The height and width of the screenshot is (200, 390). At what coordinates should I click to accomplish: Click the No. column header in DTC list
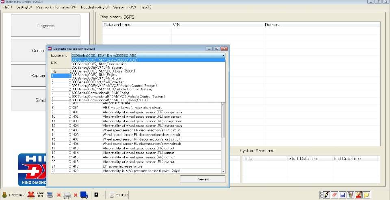(x=59, y=71)
